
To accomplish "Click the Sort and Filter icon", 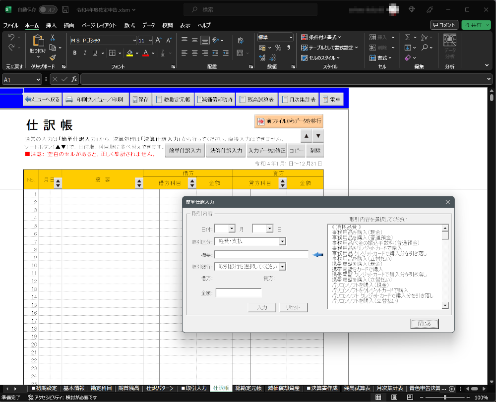I will coord(424,37).
